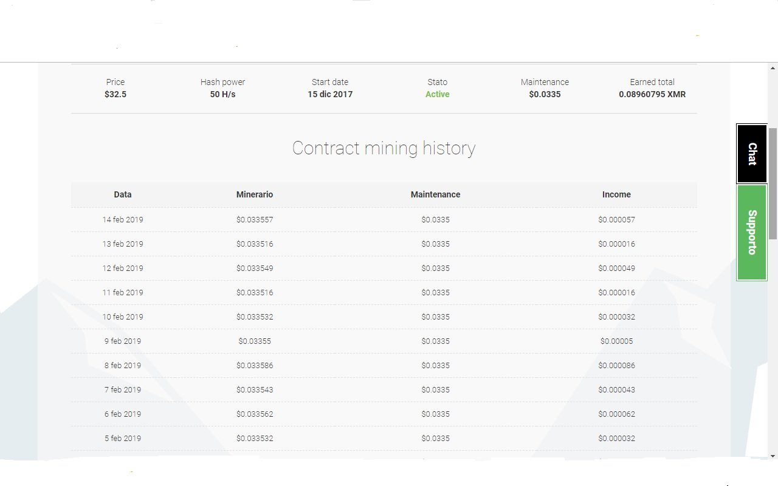Click the $0.03355 Minerario value
This screenshot has width=778, height=486.
(x=255, y=341)
